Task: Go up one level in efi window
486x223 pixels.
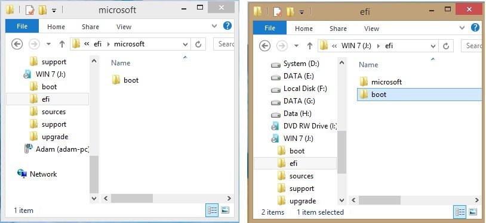Action: [310, 46]
